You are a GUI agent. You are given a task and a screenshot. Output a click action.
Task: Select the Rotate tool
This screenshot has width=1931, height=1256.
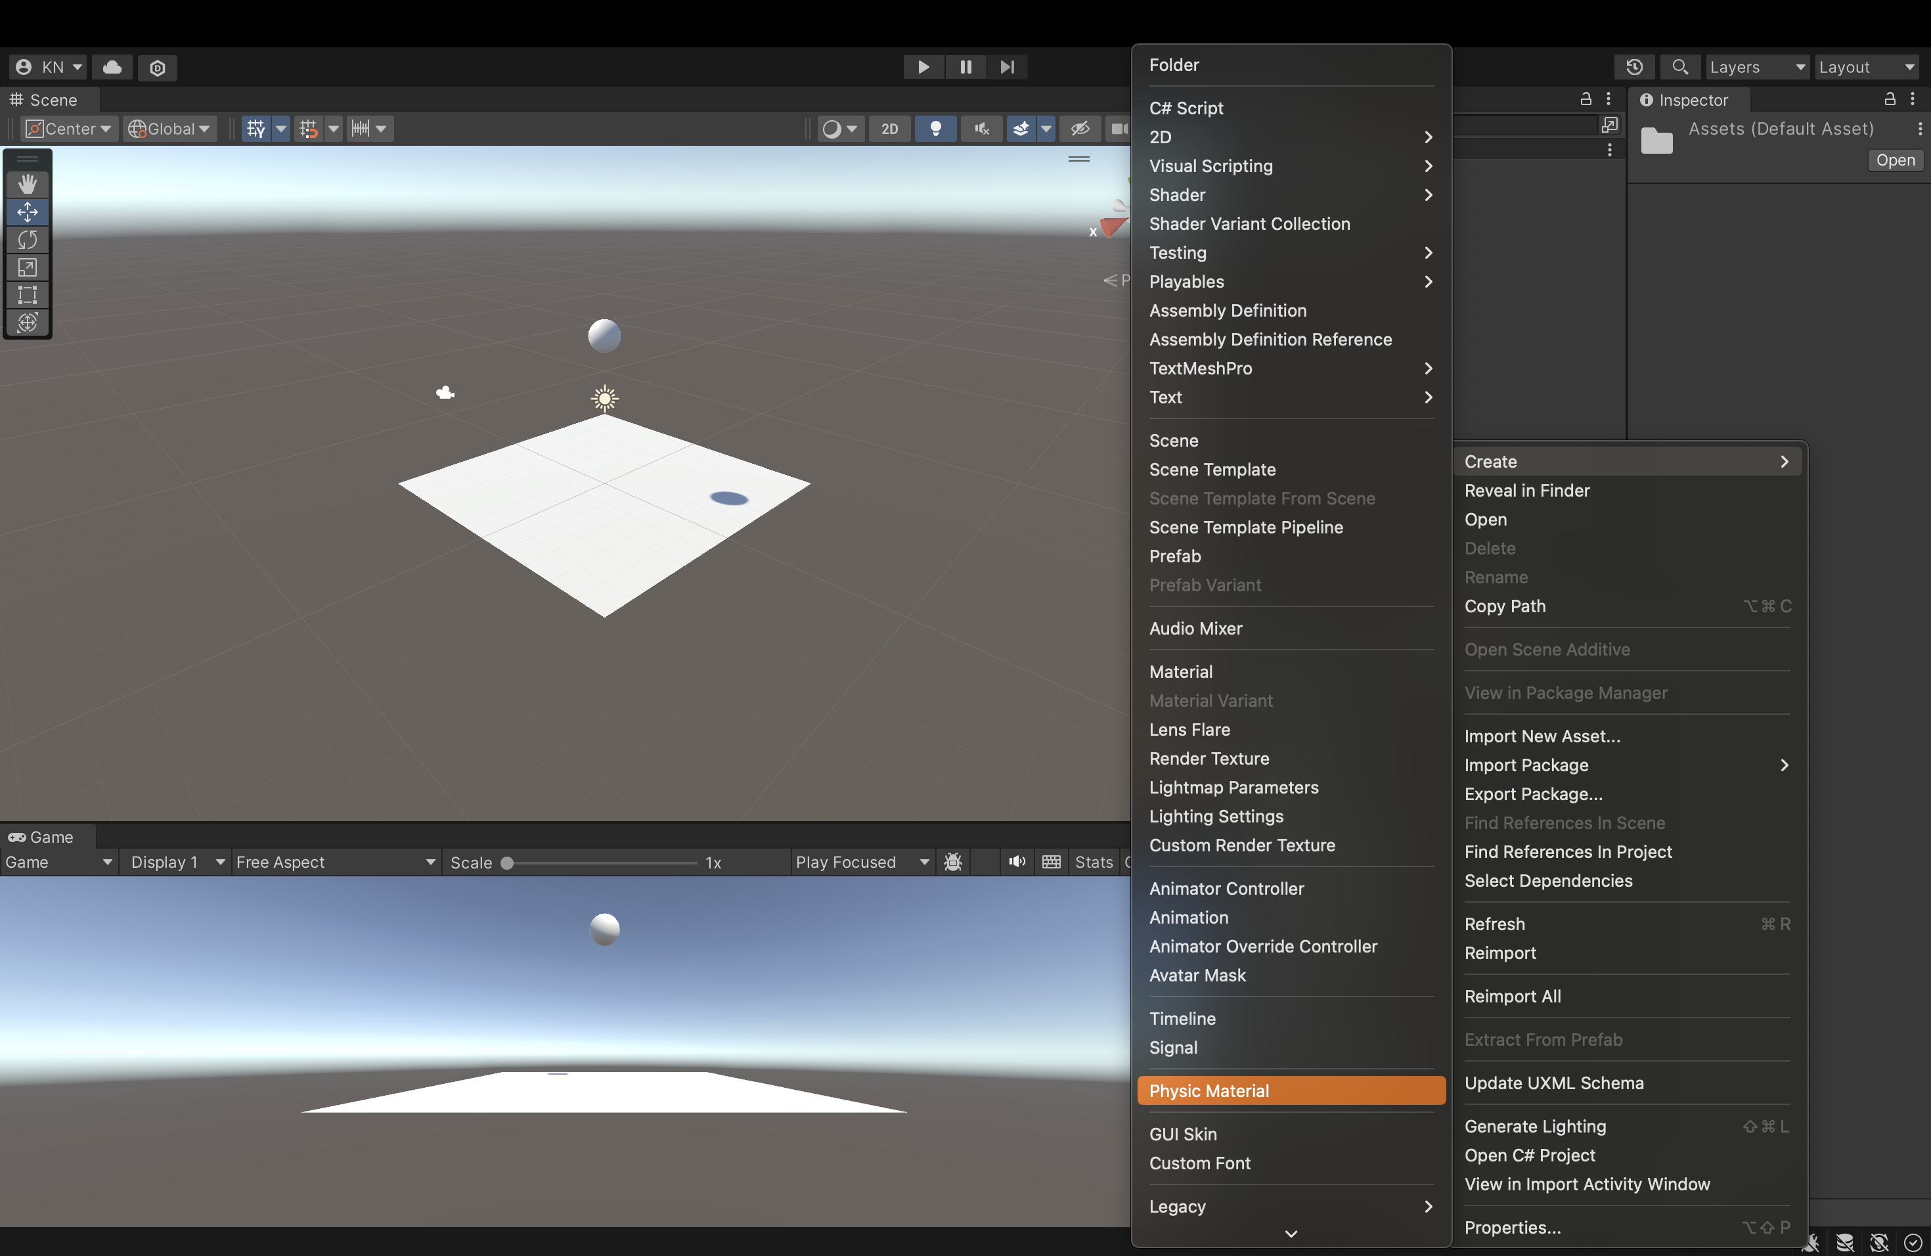click(x=27, y=239)
